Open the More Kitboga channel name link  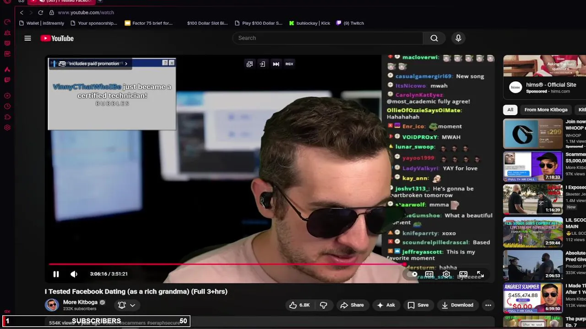[80, 302]
